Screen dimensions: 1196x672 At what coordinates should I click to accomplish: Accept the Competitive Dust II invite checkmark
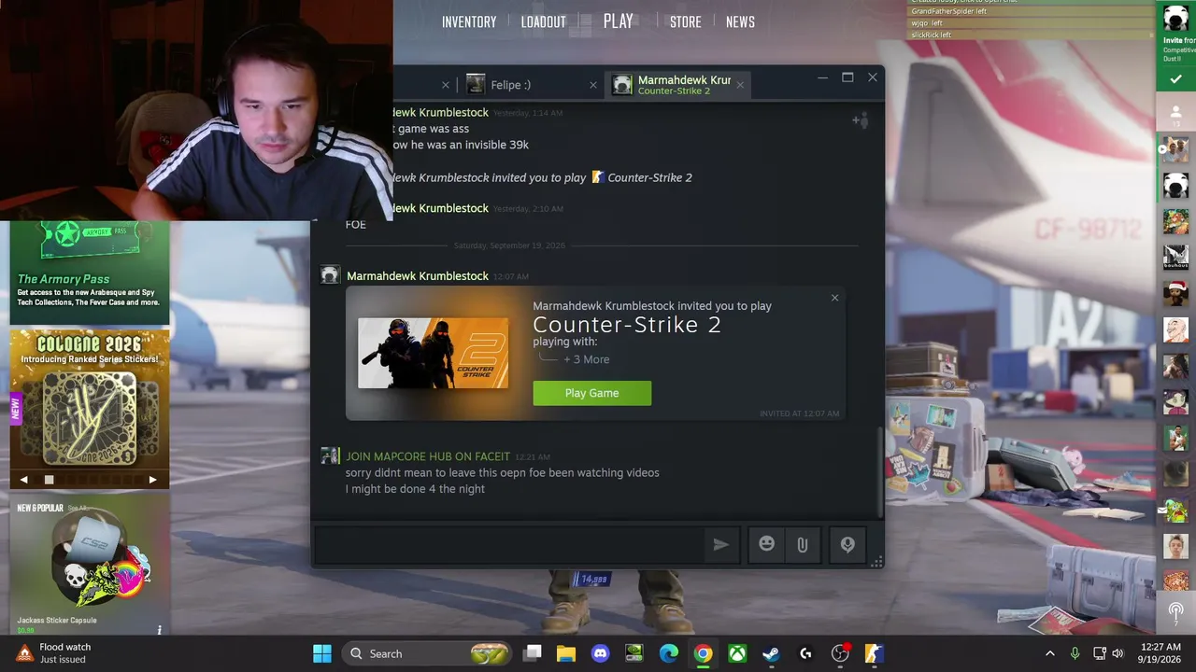click(1175, 79)
